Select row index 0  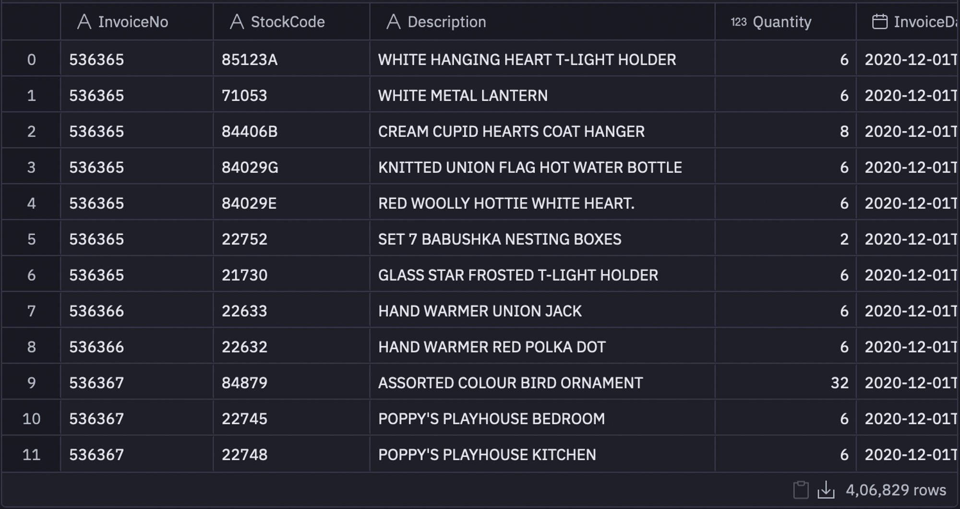tap(31, 59)
